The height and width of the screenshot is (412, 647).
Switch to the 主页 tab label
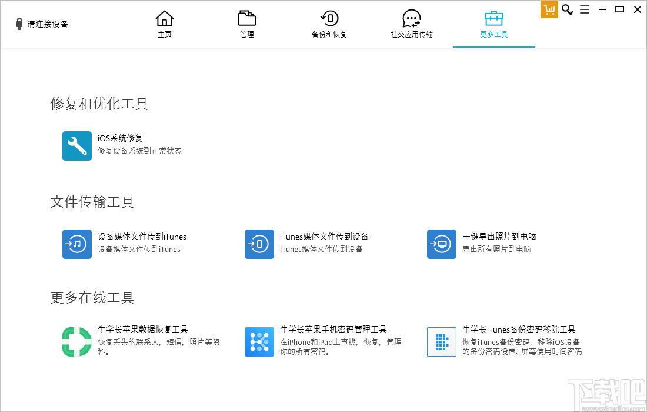(x=165, y=35)
